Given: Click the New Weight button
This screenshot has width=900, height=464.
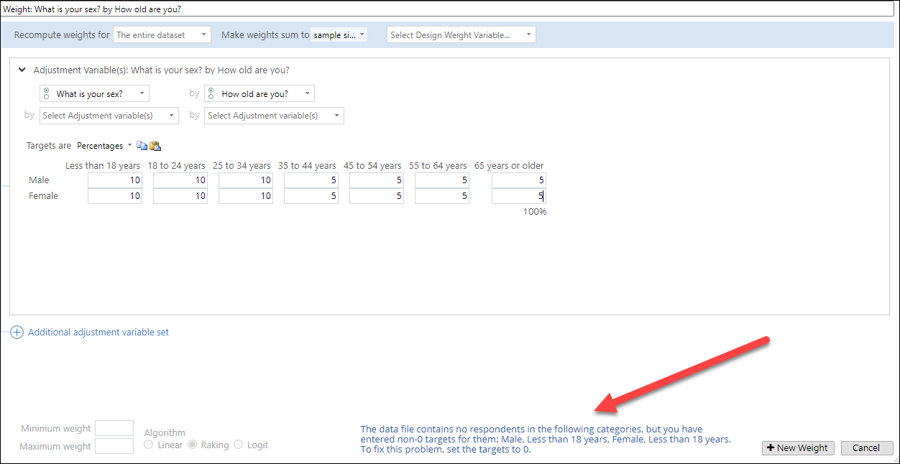Looking at the screenshot, I should pos(798,447).
